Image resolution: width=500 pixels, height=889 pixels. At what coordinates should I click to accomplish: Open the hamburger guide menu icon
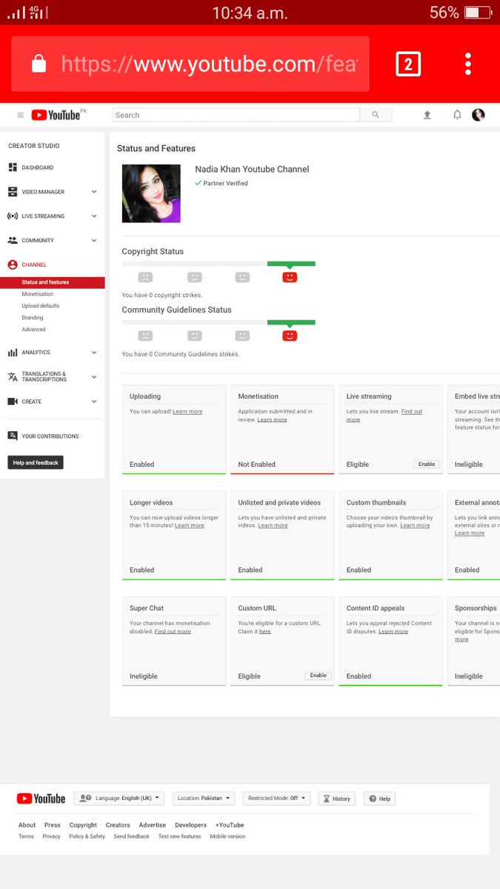click(x=20, y=115)
